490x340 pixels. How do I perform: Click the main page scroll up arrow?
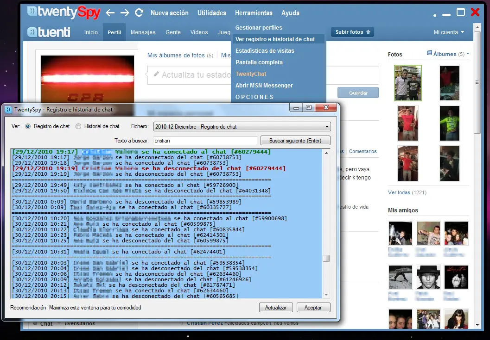tap(477, 27)
